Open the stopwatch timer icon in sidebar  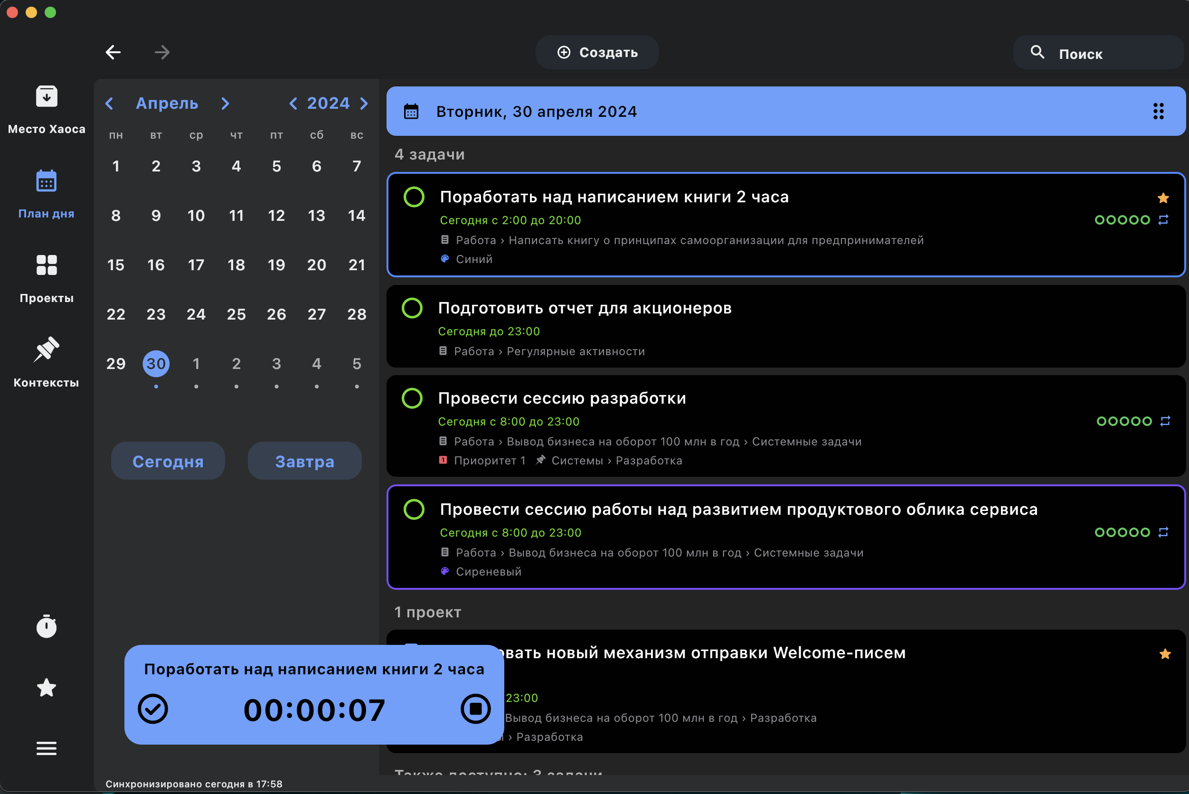[47, 626]
